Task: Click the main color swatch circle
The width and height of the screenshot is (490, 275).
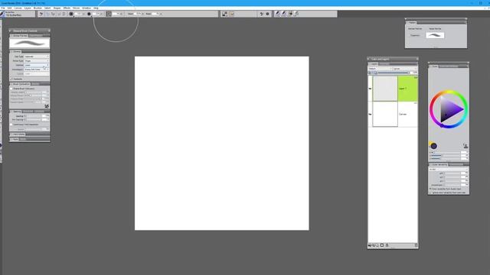Action: (x=434, y=146)
